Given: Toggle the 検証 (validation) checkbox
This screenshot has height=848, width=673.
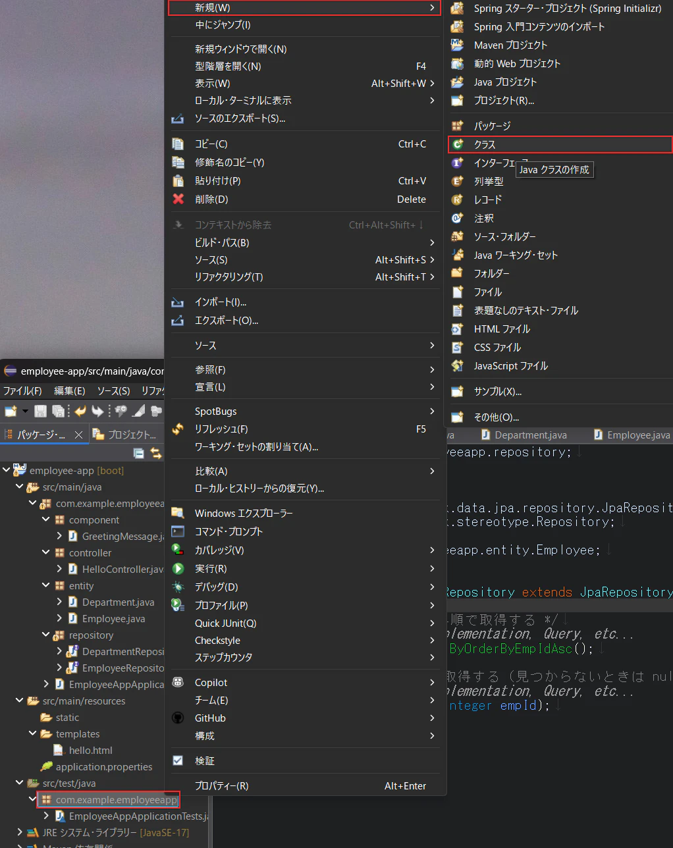Looking at the screenshot, I should [x=178, y=760].
